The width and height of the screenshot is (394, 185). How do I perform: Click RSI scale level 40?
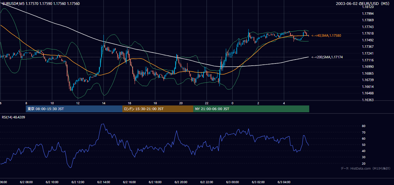[x=363, y=151]
